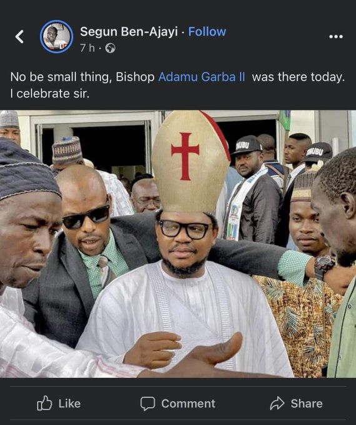
Task: Go back using the left arrow
Action: 19,37
